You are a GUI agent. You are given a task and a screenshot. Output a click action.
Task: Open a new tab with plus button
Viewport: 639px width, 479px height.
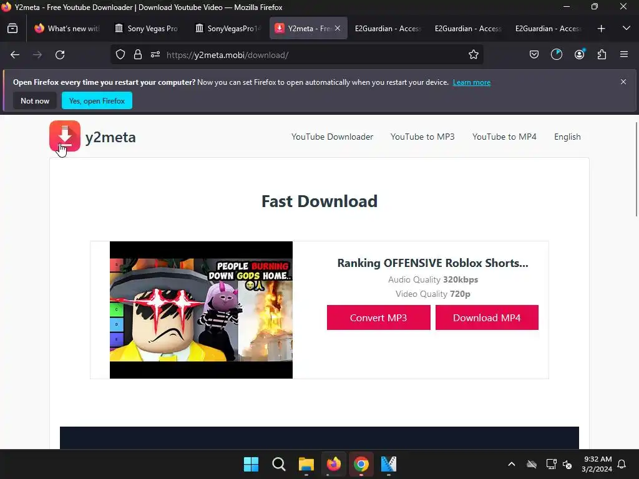pyautogui.click(x=601, y=29)
